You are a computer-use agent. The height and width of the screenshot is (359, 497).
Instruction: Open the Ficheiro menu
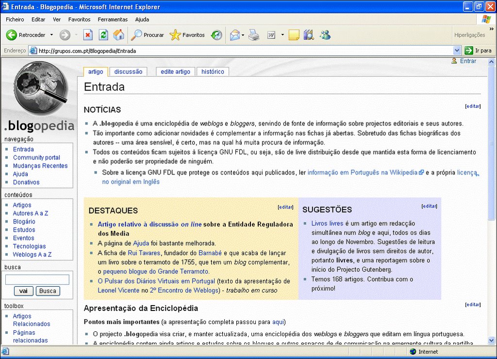pyautogui.click(x=15, y=19)
